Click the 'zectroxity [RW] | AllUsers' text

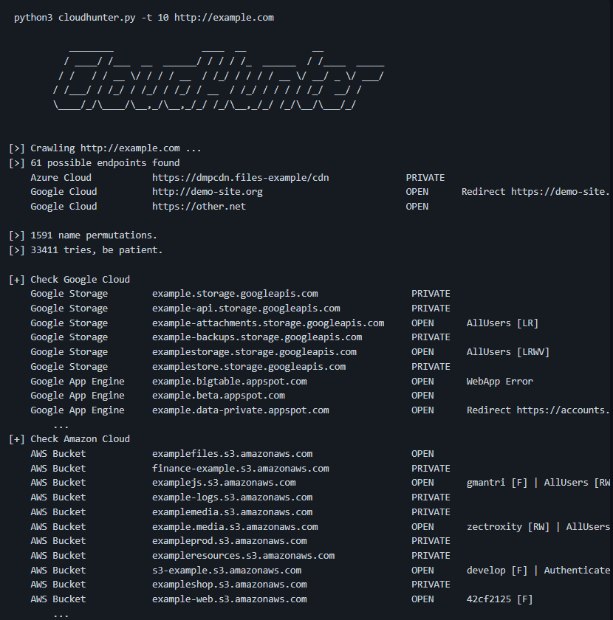[x=538, y=527]
